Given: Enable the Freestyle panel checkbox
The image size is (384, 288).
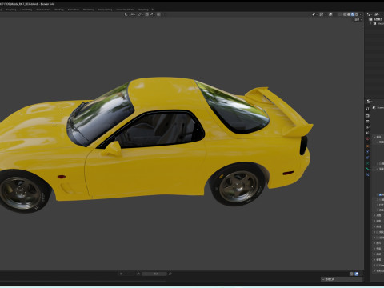Looking at the screenshot, I should (x=378, y=265).
